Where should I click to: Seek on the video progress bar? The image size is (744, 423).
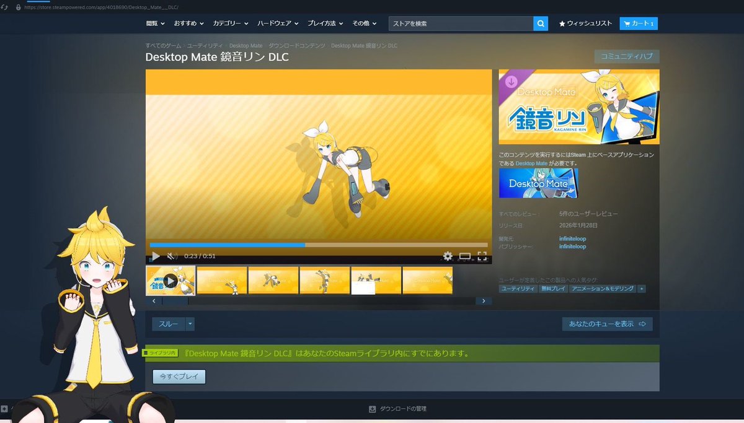(x=319, y=245)
